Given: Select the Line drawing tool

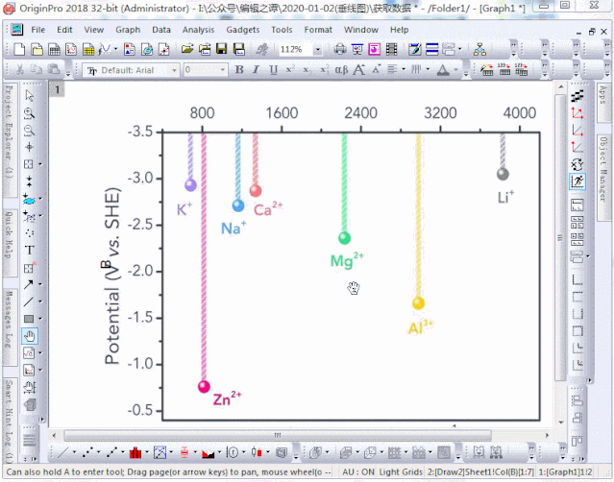Looking at the screenshot, I should tap(29, 301).
